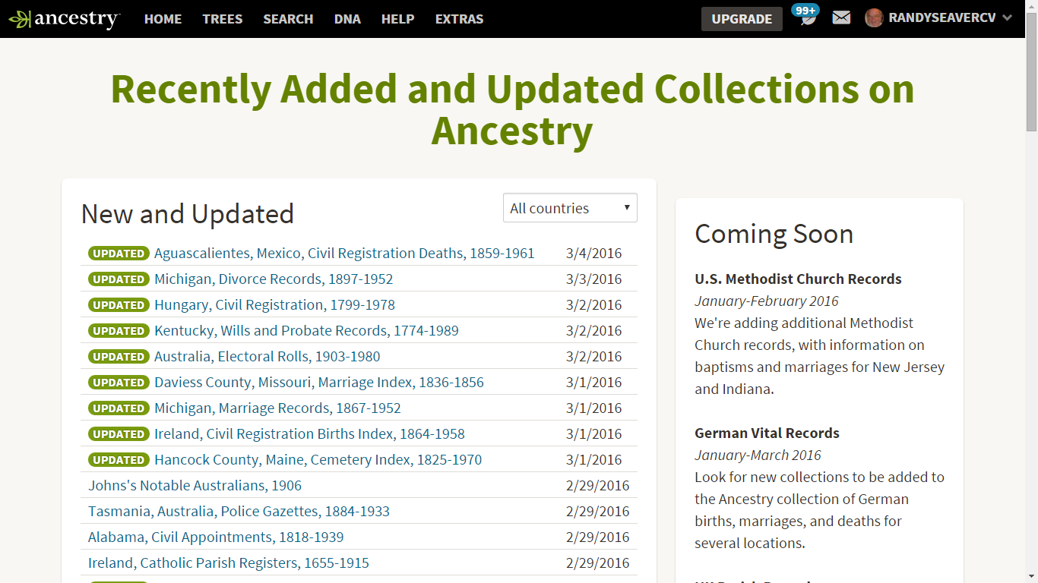The height and width of the screenshot is (583, 1038).
Task: Open Daviess County, Missouri, Marriage Index
Action: pyautogui.click(x=319, y=383)
